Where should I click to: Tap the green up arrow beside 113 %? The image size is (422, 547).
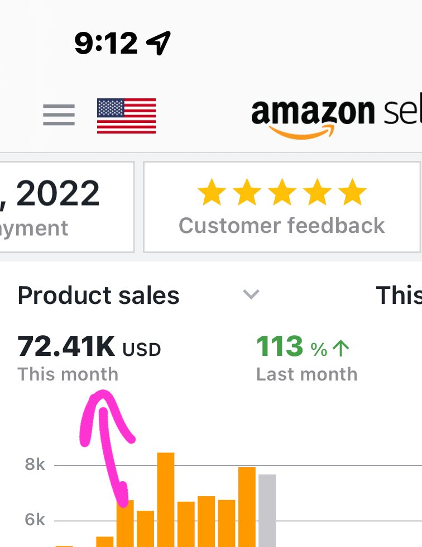coord(340,349)
